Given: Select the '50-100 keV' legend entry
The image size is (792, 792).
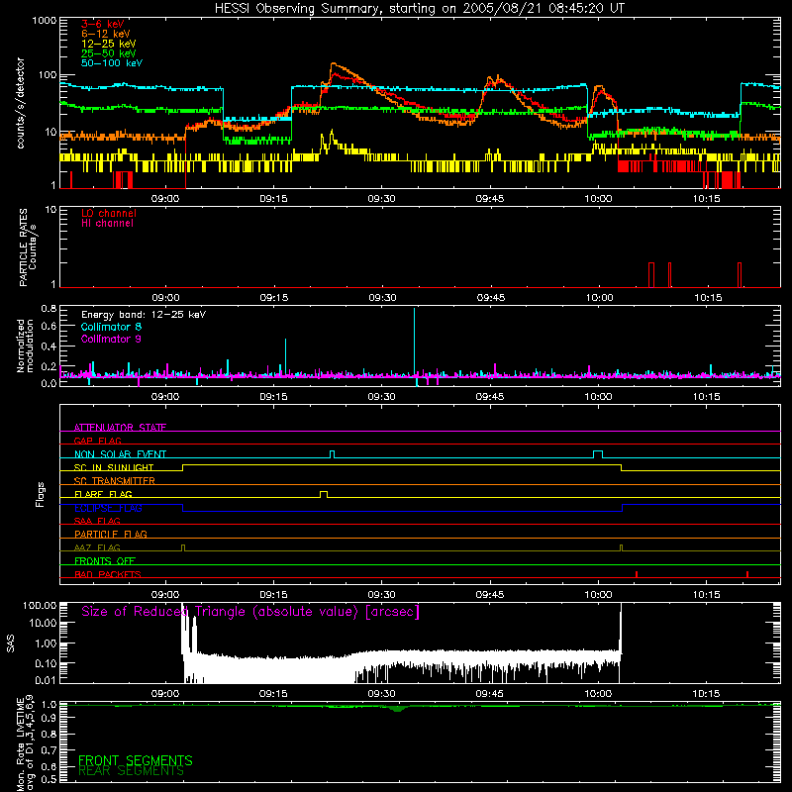Looking at the screenshot, I should coord(112,63).
